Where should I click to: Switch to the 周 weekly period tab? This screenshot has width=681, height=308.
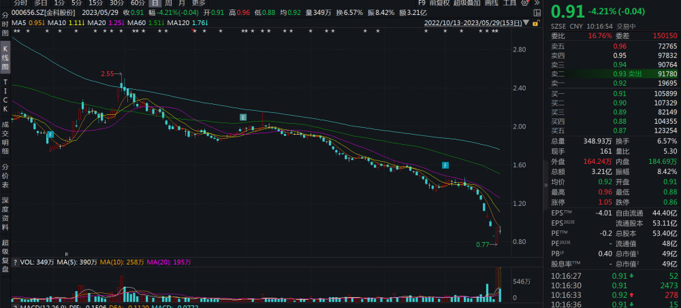coord(168,3)
